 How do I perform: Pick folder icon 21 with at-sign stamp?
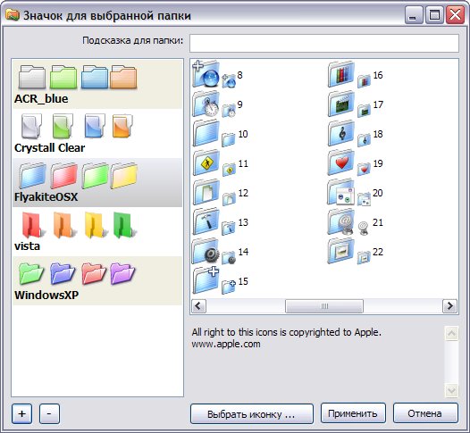tap(341, 221)
